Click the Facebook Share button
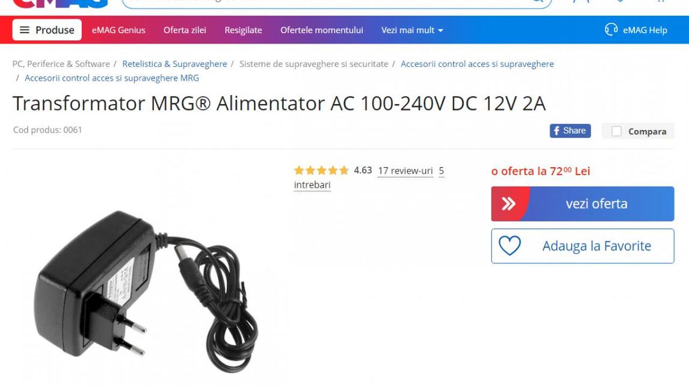This screenshot has height=388, width=689. [x=570, y=131]
